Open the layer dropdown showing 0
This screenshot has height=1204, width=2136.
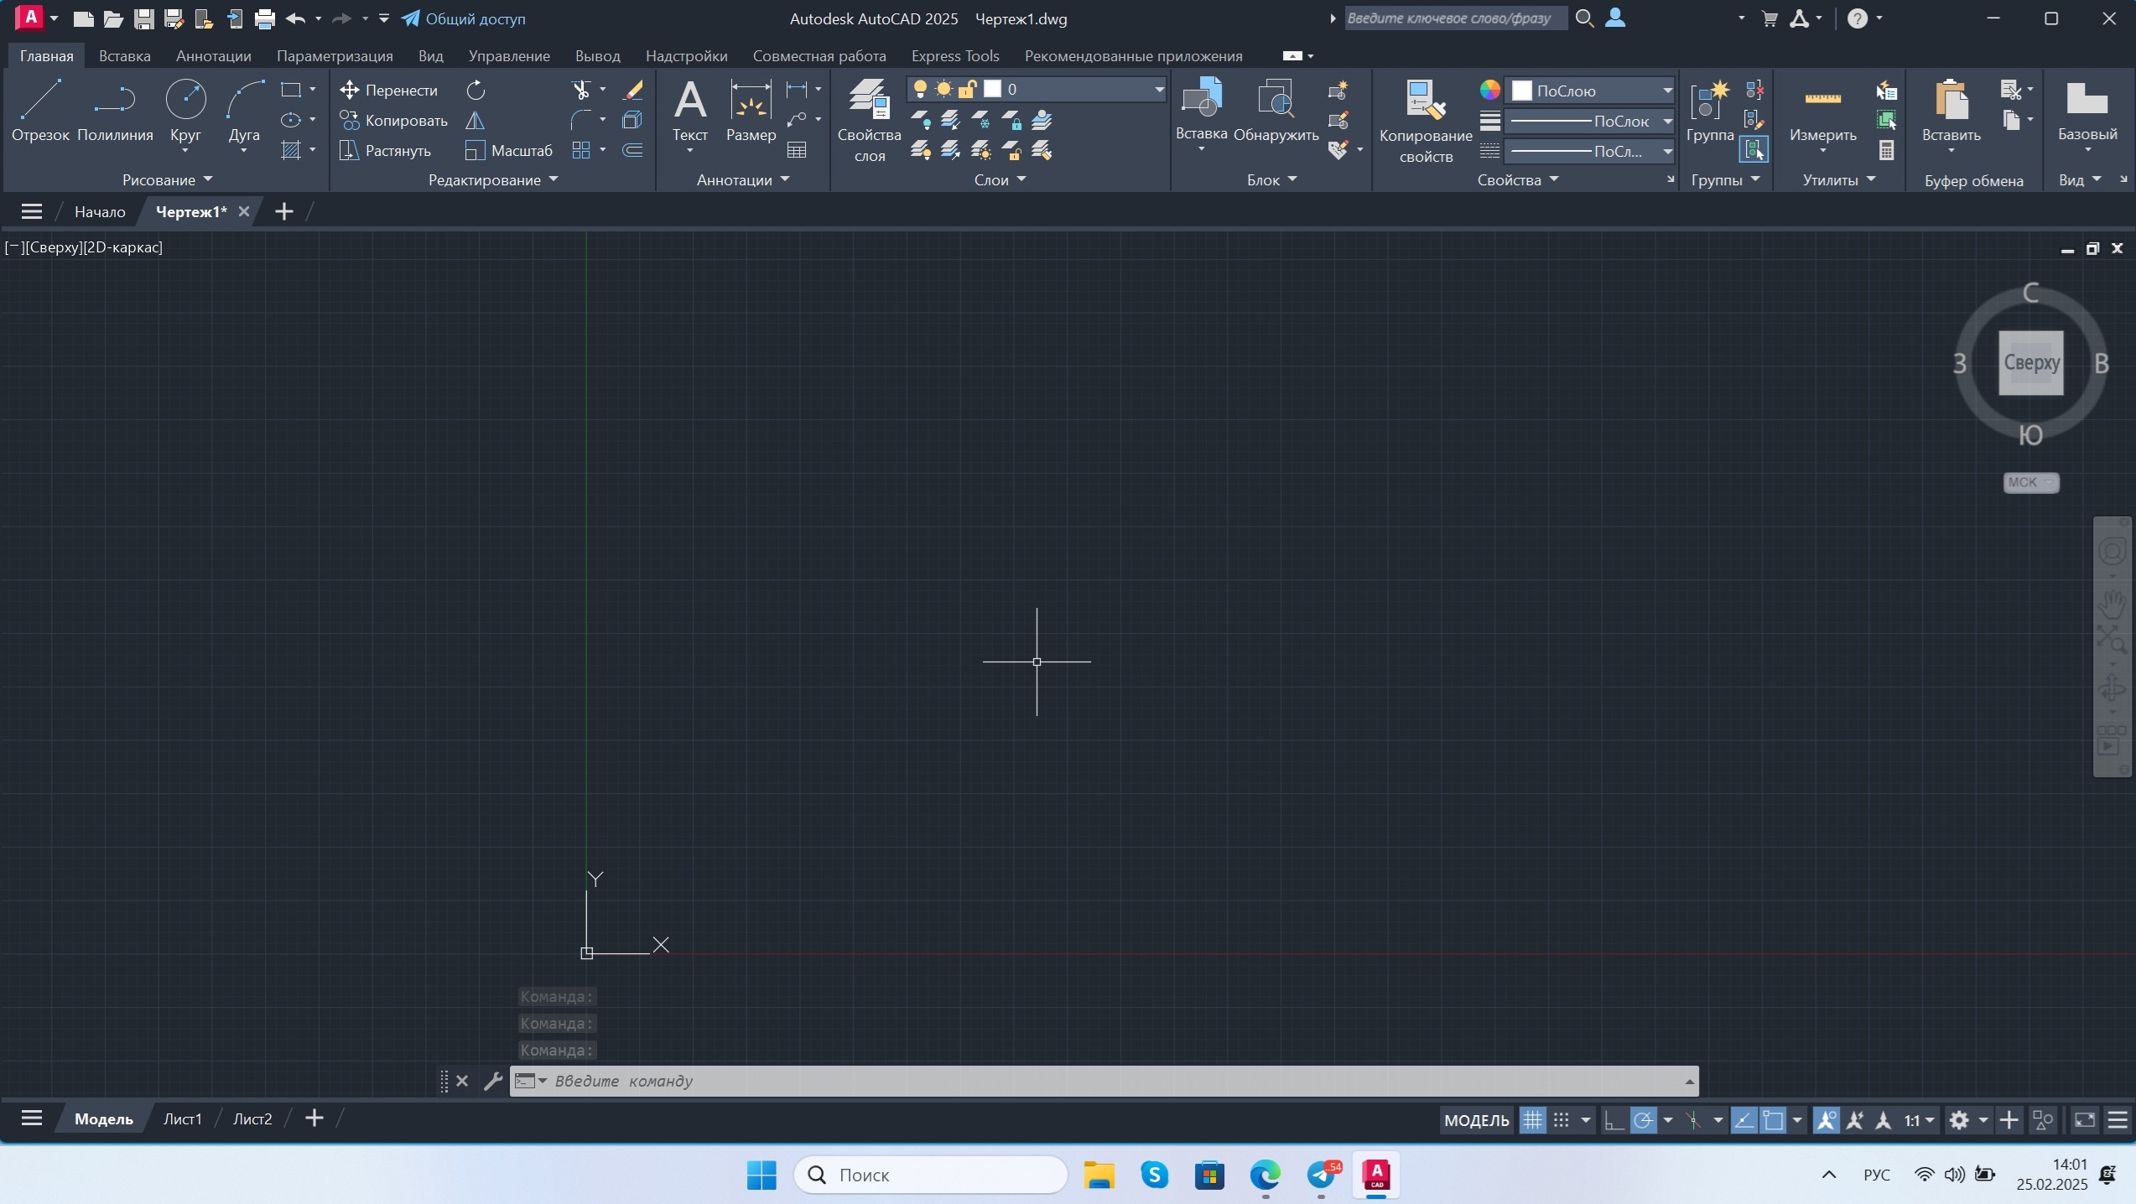1037,89
